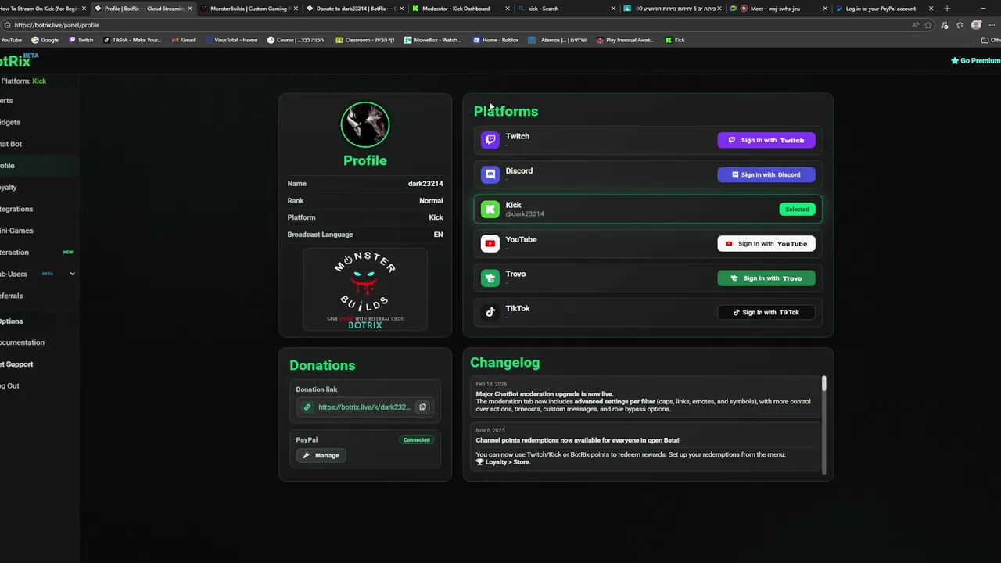This screenshot has width=1001, height=563.
Task: Open Google bookmark in bookmarks bar
Action: point(45,40)
